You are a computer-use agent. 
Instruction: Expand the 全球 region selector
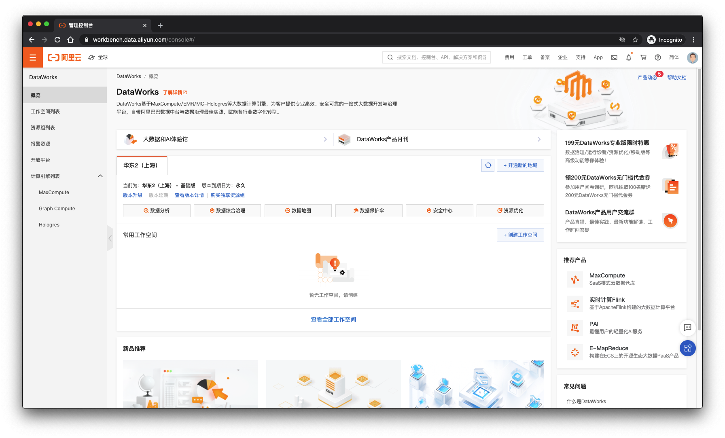click(98, 57)
